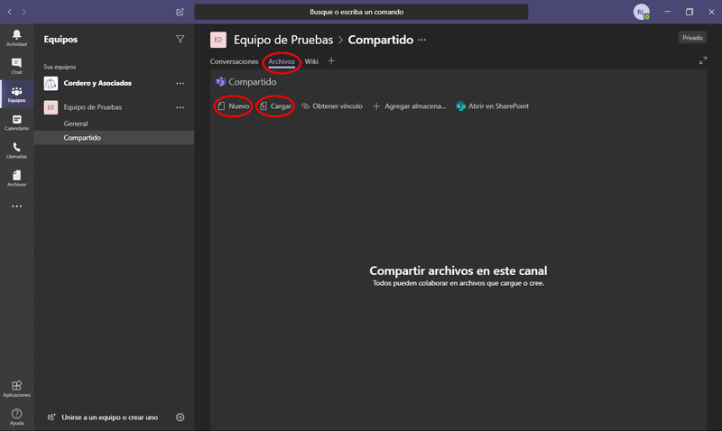Viewport: 722px width, 431px height.
Task: Click Unirse a un equipo o crear uno
Action: [103, 417]
